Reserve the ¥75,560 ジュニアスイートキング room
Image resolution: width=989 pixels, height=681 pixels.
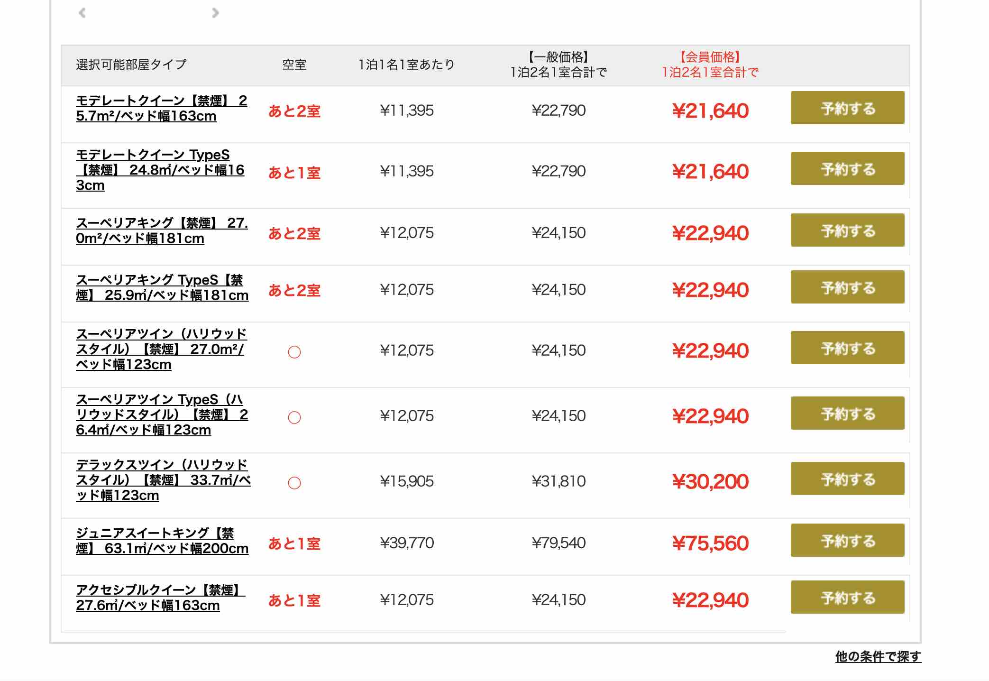point(847,541)
